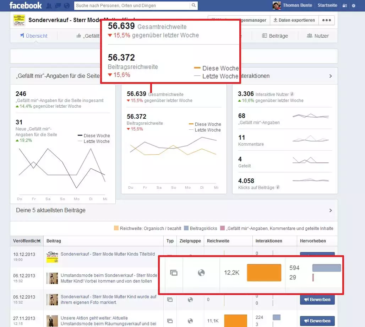365x327 pixels.
Task: Click Daten exportieren button
Action: [x=294, y=20]
